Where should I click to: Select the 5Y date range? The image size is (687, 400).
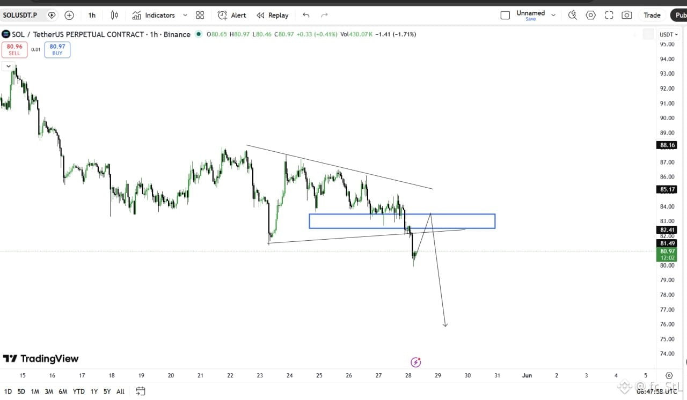(x=107, y=391)
